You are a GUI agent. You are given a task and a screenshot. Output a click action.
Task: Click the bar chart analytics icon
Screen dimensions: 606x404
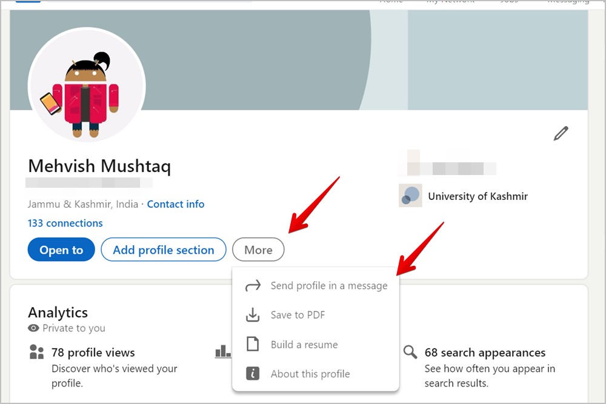coord(222,351)
